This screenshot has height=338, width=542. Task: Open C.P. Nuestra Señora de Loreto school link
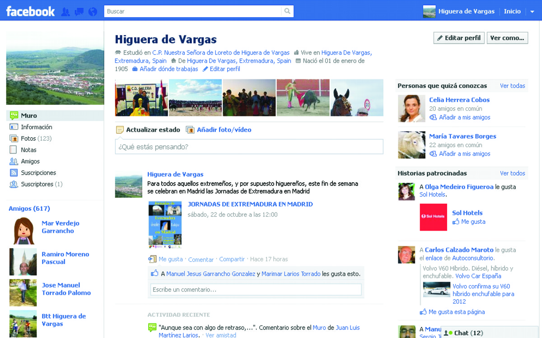[x=221, y=53]
